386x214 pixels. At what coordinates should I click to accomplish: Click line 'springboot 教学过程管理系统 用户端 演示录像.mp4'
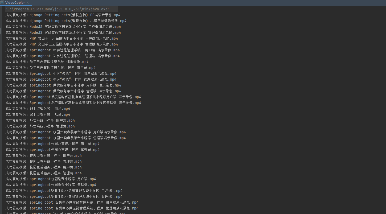pos(63,50)
